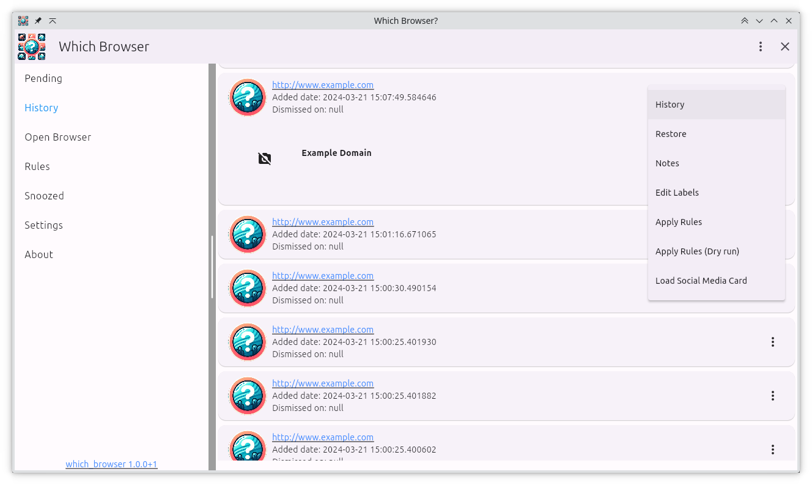
Task: Open the kebab menu on the 15:00:25.401930 entry
Action: 773,342
